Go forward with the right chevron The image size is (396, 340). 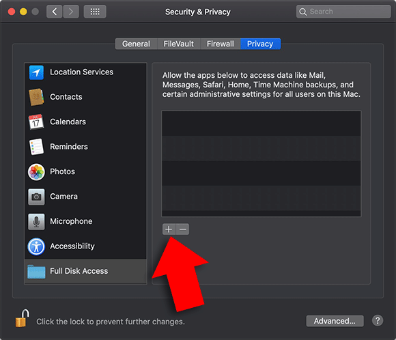tap(71, 12)
